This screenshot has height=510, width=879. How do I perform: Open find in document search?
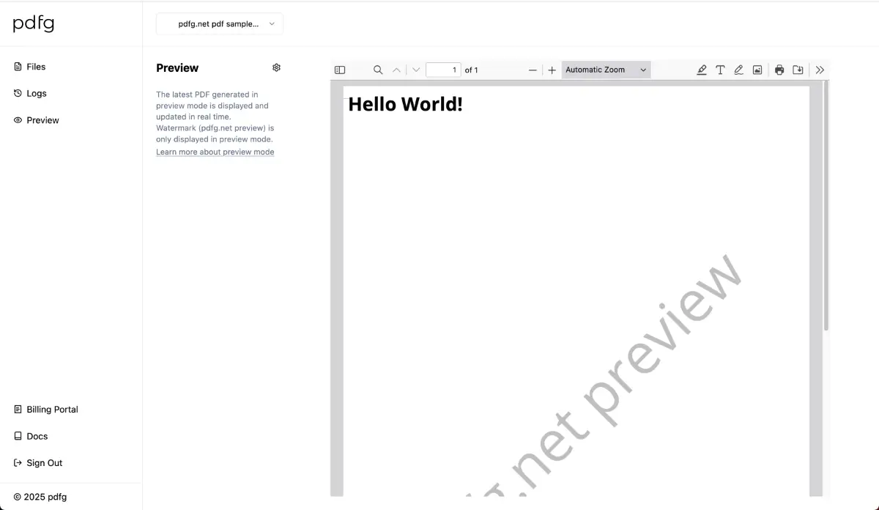[x=378, y=70]
